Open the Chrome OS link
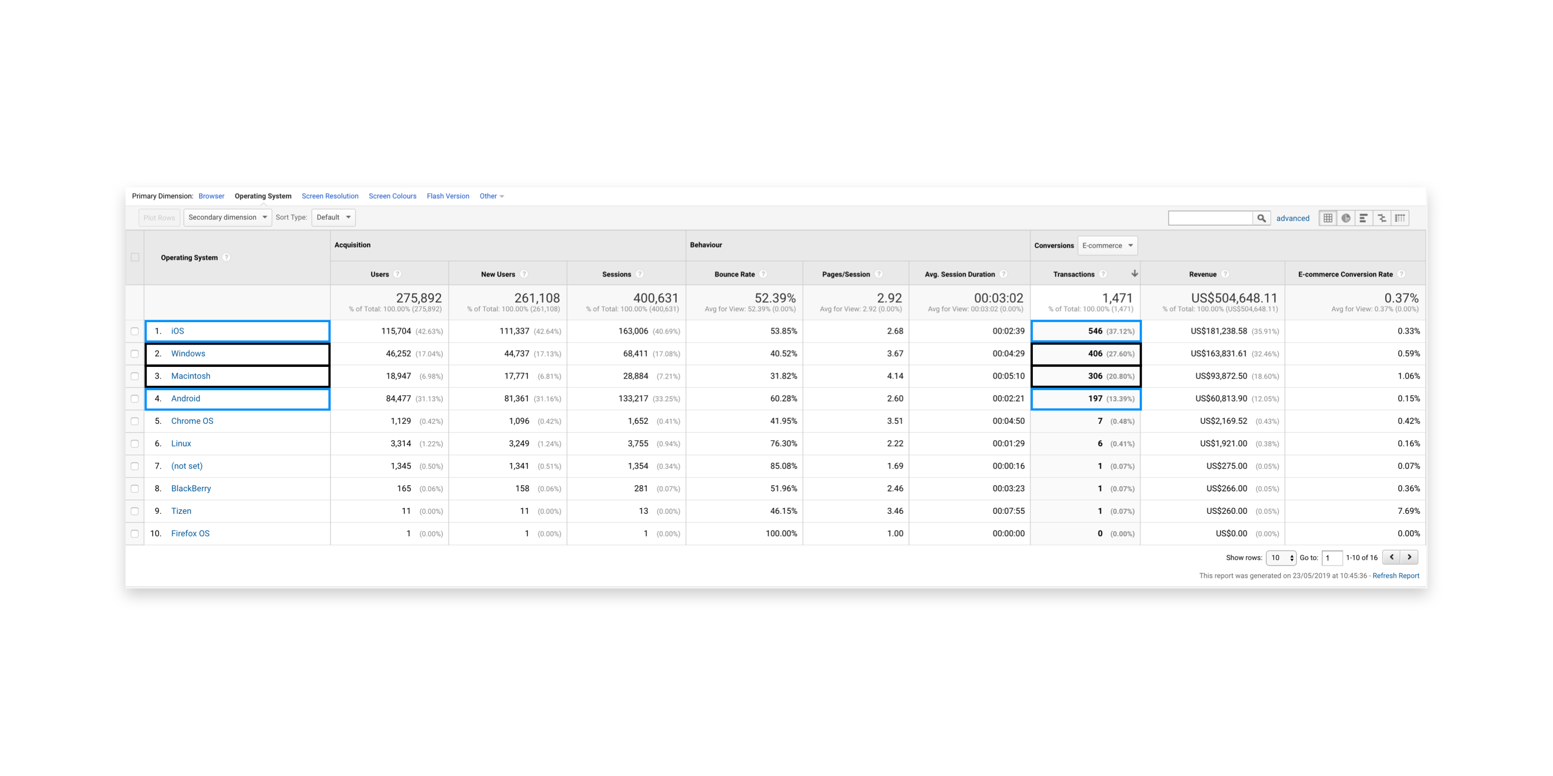The width and height of the screenshot is (1553, 776). pyautogui.click(x=192, y=421)
